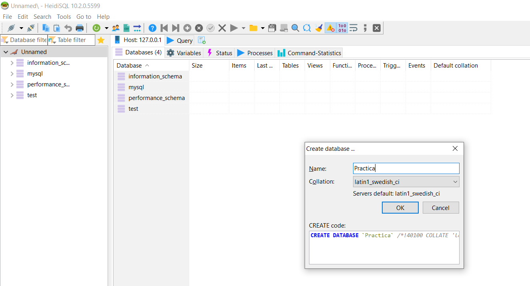The height and width of the screenshot is (286, 530).
Task: Click the Clear broom icon
Action: 319,28
